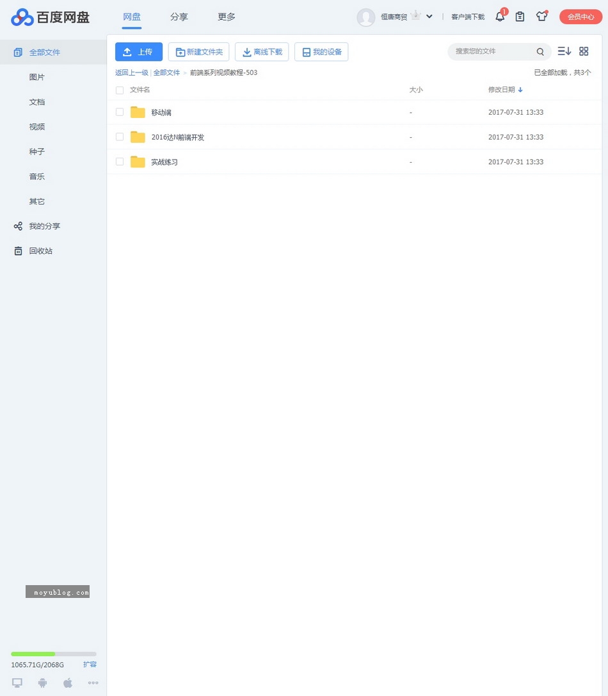Tick the checkbox for 实战练习 folder
This screenshot has width=608, height=696.
click(120, 162)
